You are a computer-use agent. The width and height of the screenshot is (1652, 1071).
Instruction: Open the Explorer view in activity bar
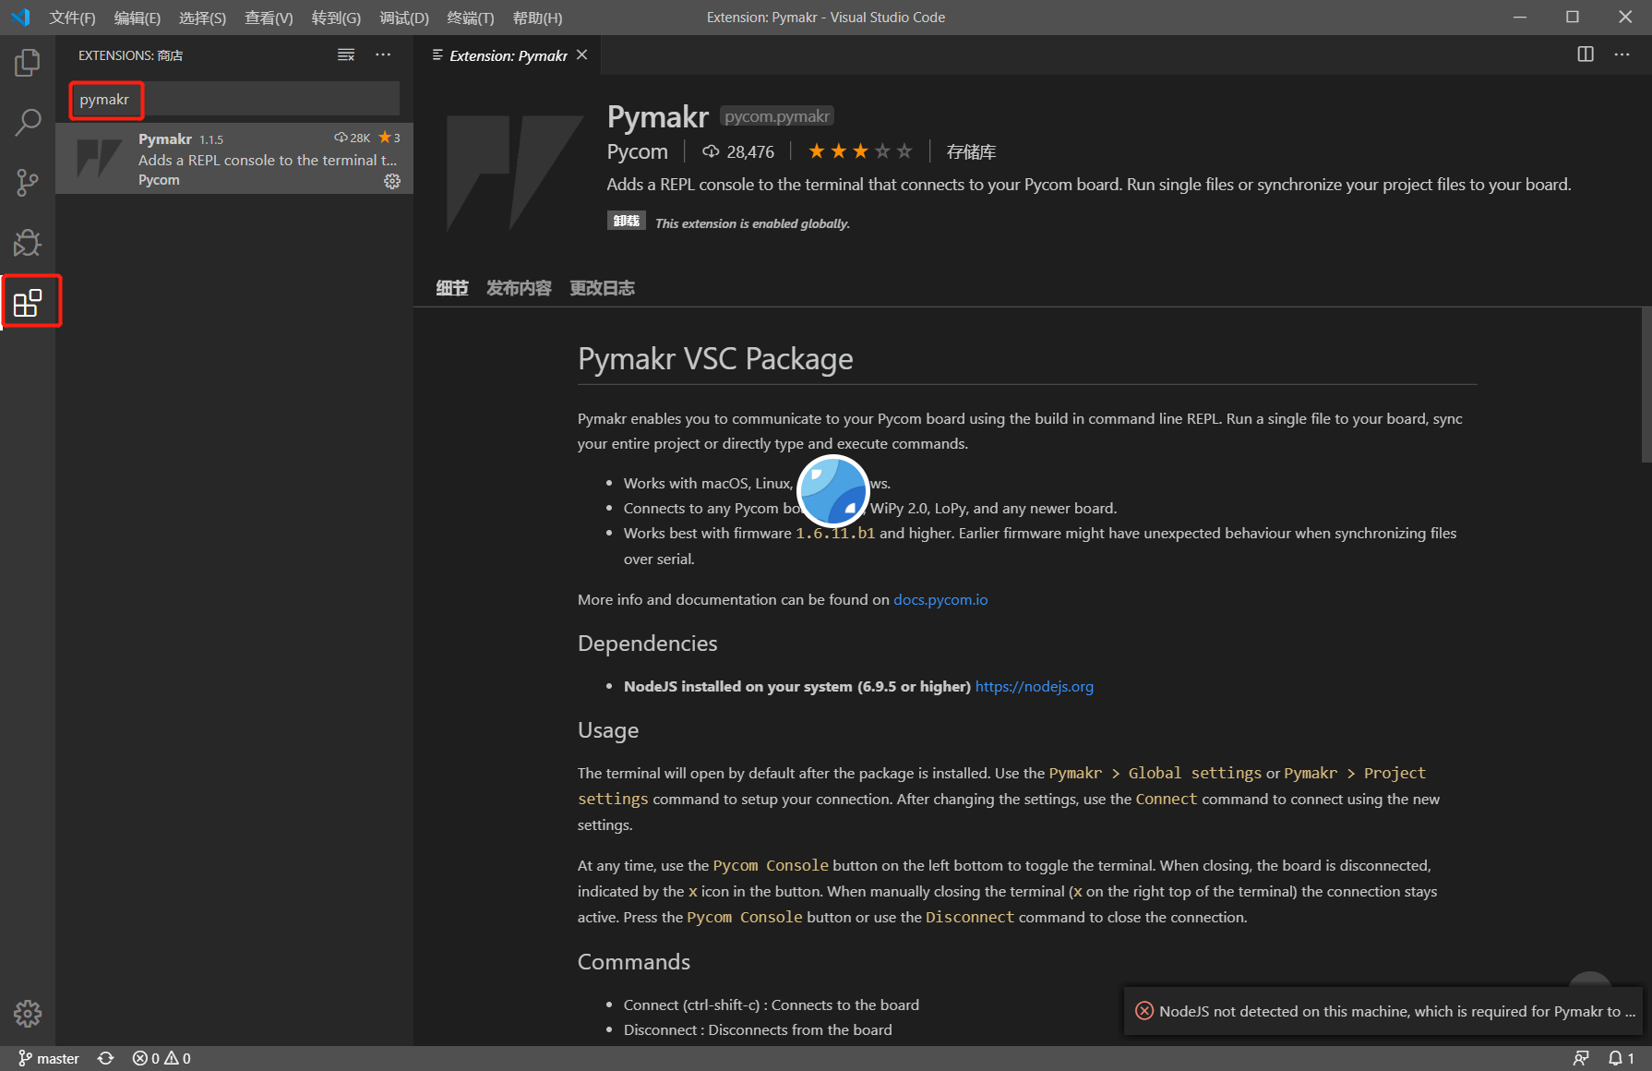pyautogui.click(x=28, y=63)
